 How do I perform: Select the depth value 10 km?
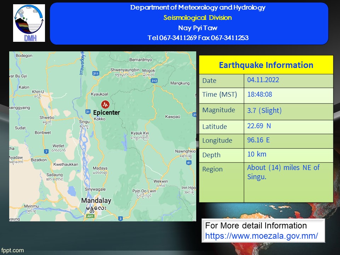(257, 154)
